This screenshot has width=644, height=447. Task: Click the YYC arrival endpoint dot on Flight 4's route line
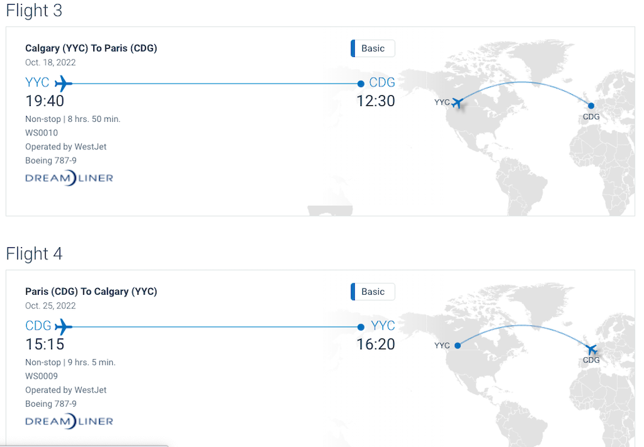pyautogui.click(x=361, y=327)
